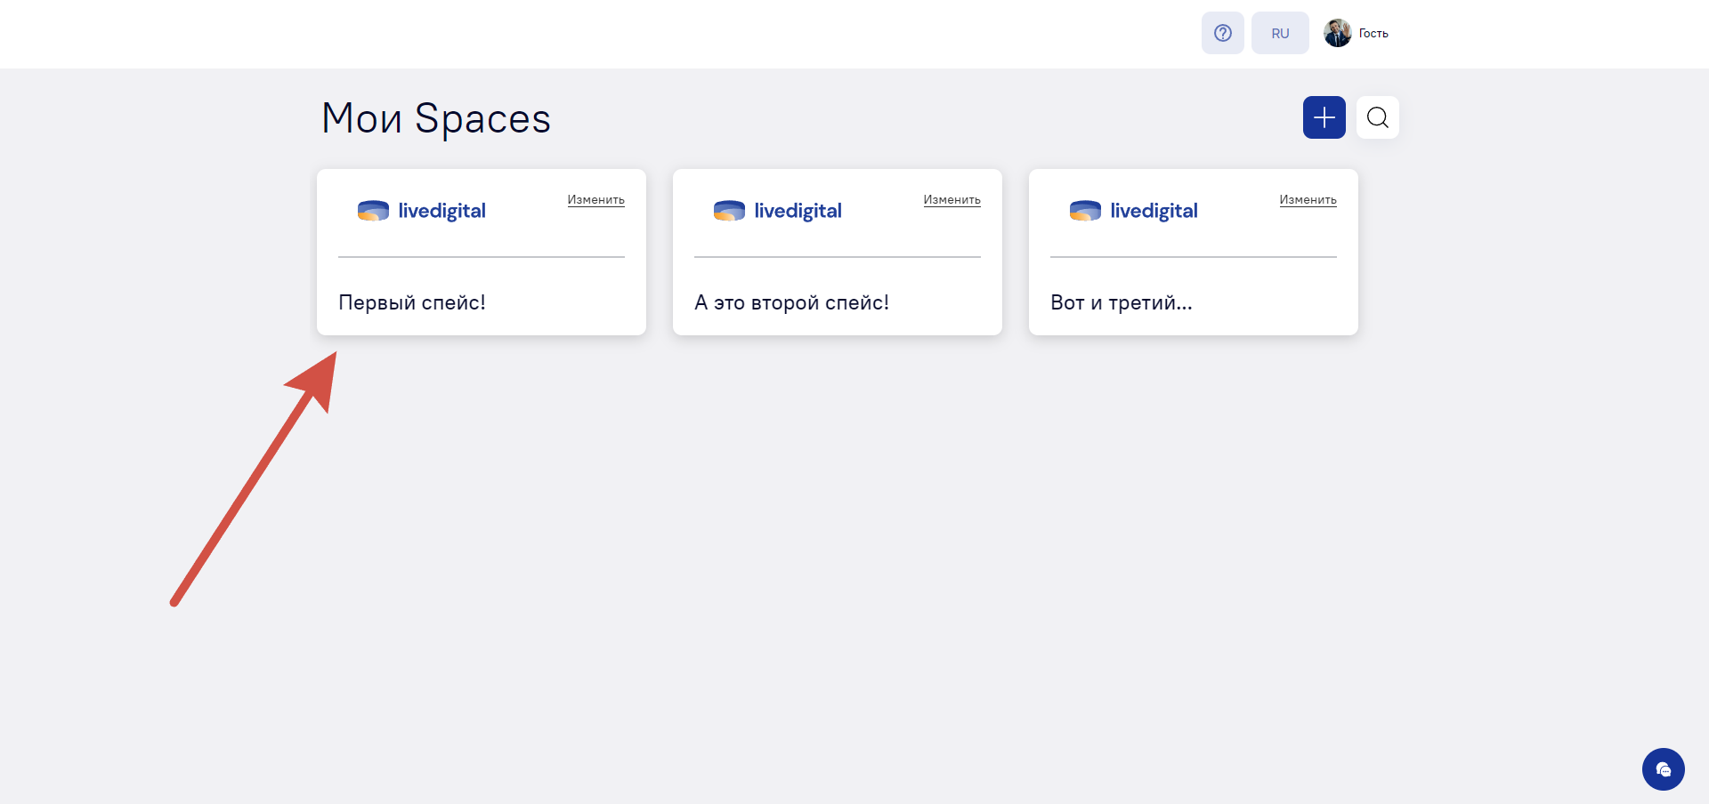Create a new space with plus button
The width and height of the screenshot is (1709, 804).
(1324, 117)
